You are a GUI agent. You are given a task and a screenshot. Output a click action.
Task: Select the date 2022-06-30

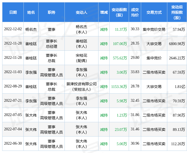pos(13,144)
